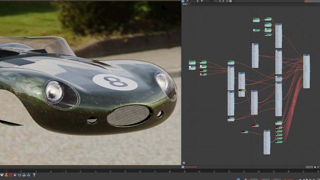
Task: Activate the Zoom magnifier tool
Action: 318,167
